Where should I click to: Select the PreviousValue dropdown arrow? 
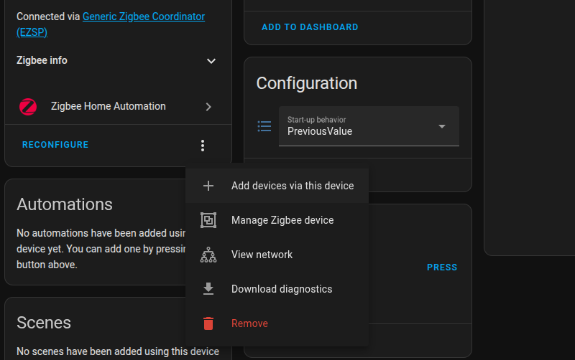(442, 126)
